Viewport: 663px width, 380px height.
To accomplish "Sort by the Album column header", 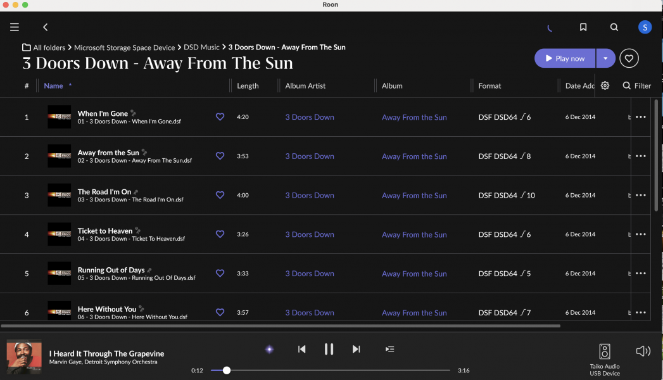I will (x=392, y=85).
